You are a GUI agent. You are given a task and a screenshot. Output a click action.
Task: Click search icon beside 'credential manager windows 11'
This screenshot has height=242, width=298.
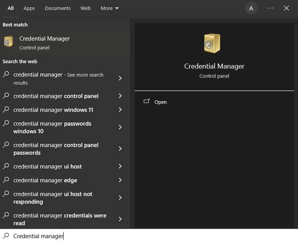pos(6,110)
